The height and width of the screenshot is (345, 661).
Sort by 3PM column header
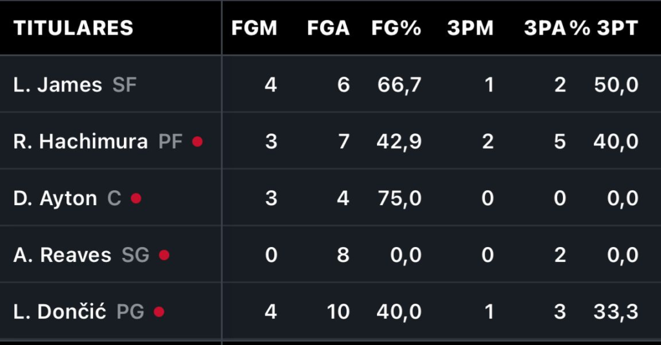[x=470, y=28]
